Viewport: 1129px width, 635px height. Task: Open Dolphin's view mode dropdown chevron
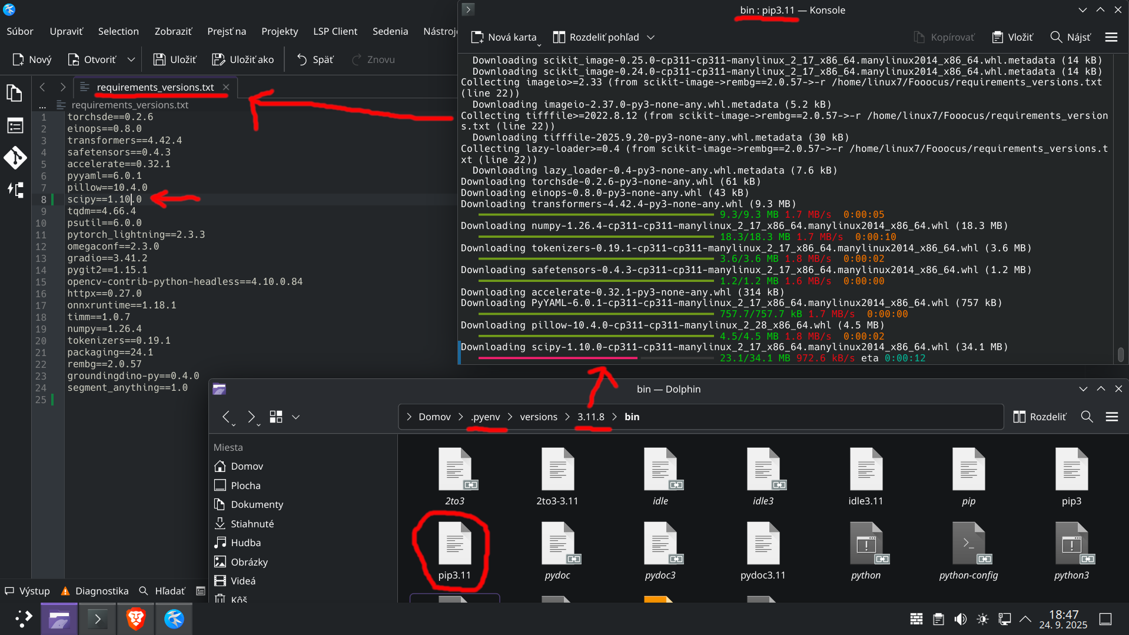point(296,416)
